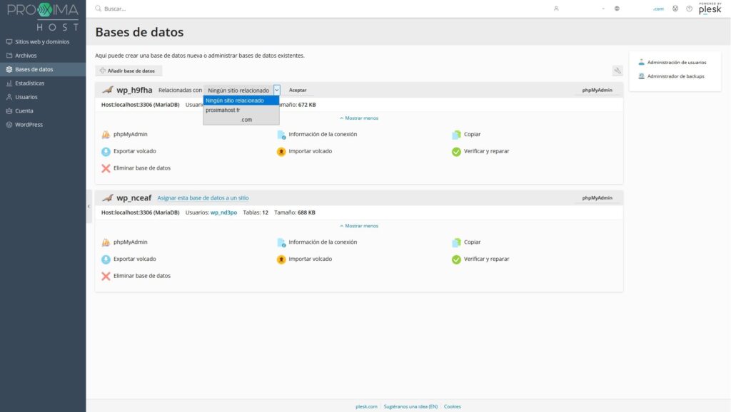Viewport: 731px width, 412px height.
Task: Click MariaDB seal icon next to wp_nceaf
Action: point(108,197)
